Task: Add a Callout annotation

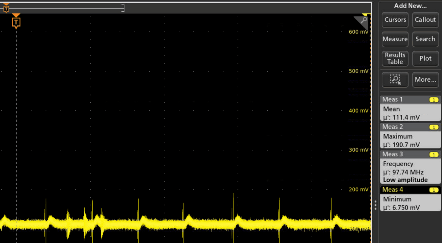Action: [425, 20]
